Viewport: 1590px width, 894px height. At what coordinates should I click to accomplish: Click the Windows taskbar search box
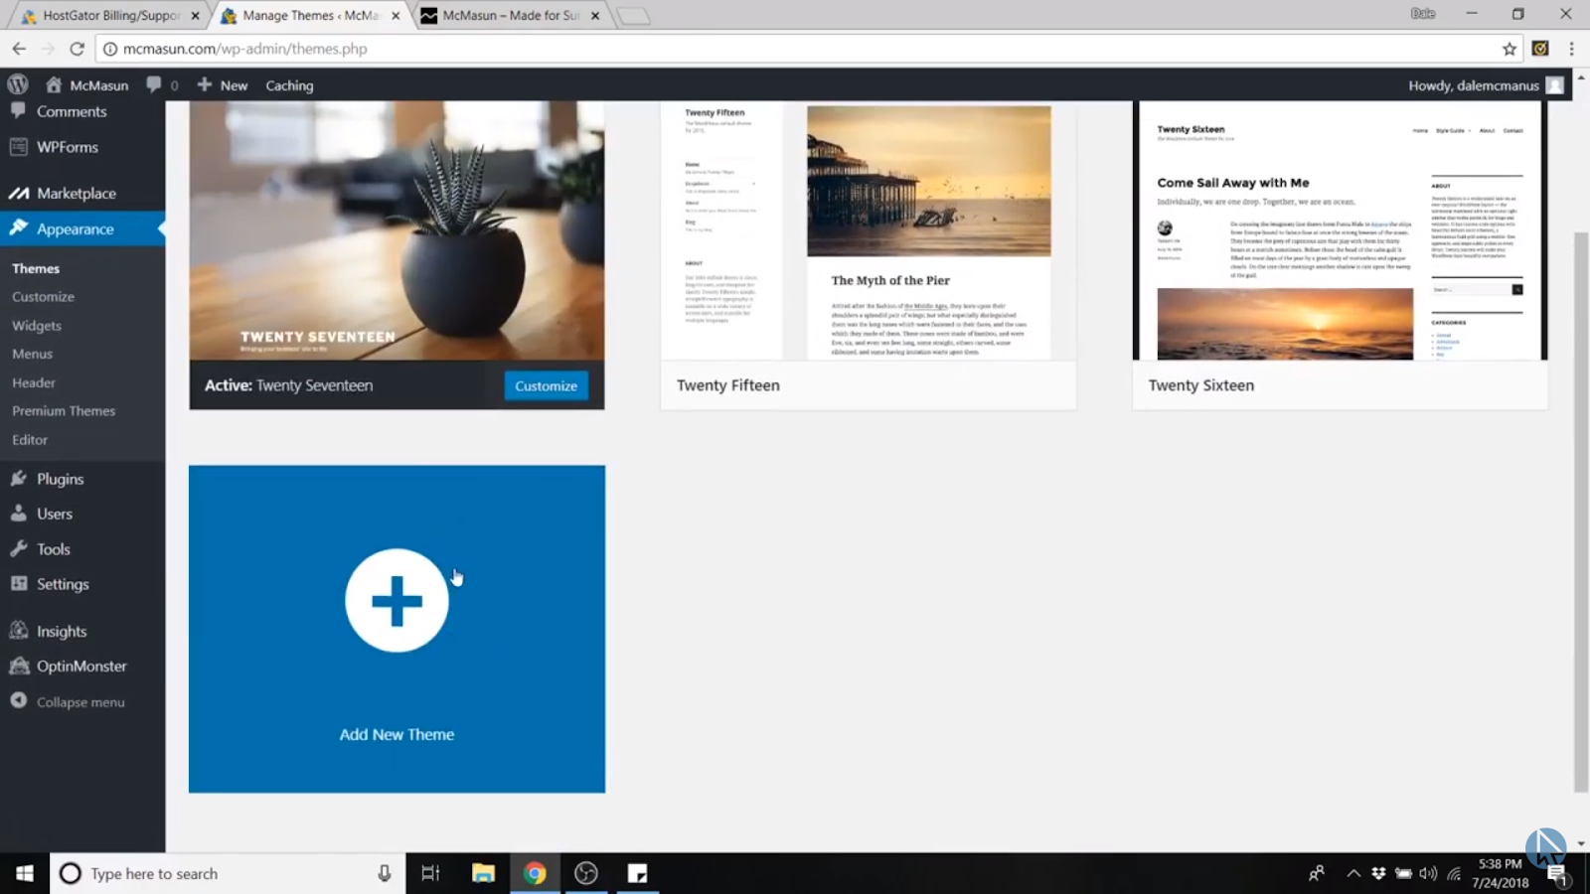[228, 873]
